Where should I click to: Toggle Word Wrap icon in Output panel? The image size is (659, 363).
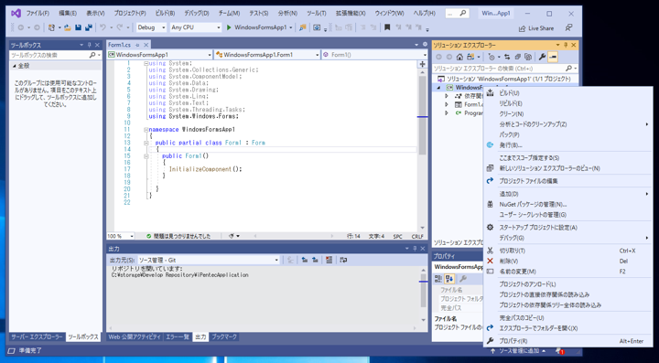point(343,261)
